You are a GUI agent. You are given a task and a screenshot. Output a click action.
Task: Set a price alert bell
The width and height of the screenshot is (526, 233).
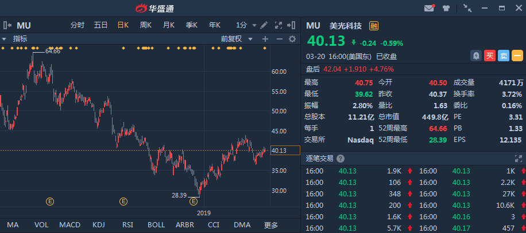(x=475, y=56)
